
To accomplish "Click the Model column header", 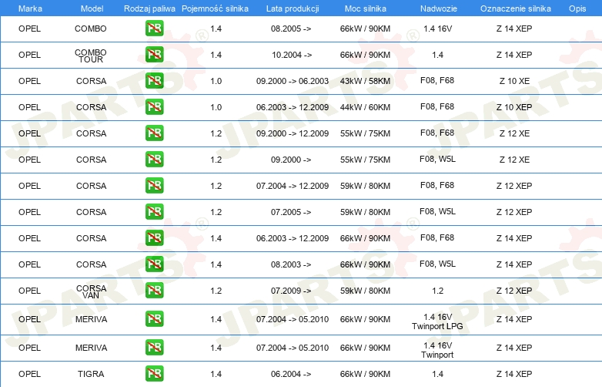I will tap(92, 8).
